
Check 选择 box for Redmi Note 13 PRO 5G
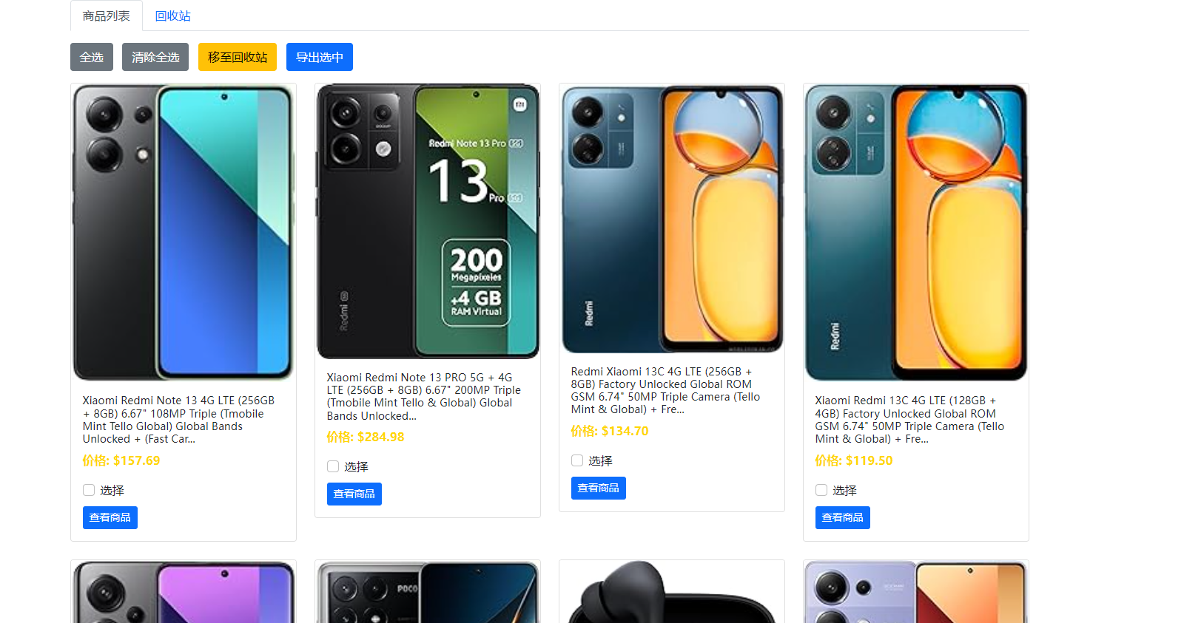333,466
